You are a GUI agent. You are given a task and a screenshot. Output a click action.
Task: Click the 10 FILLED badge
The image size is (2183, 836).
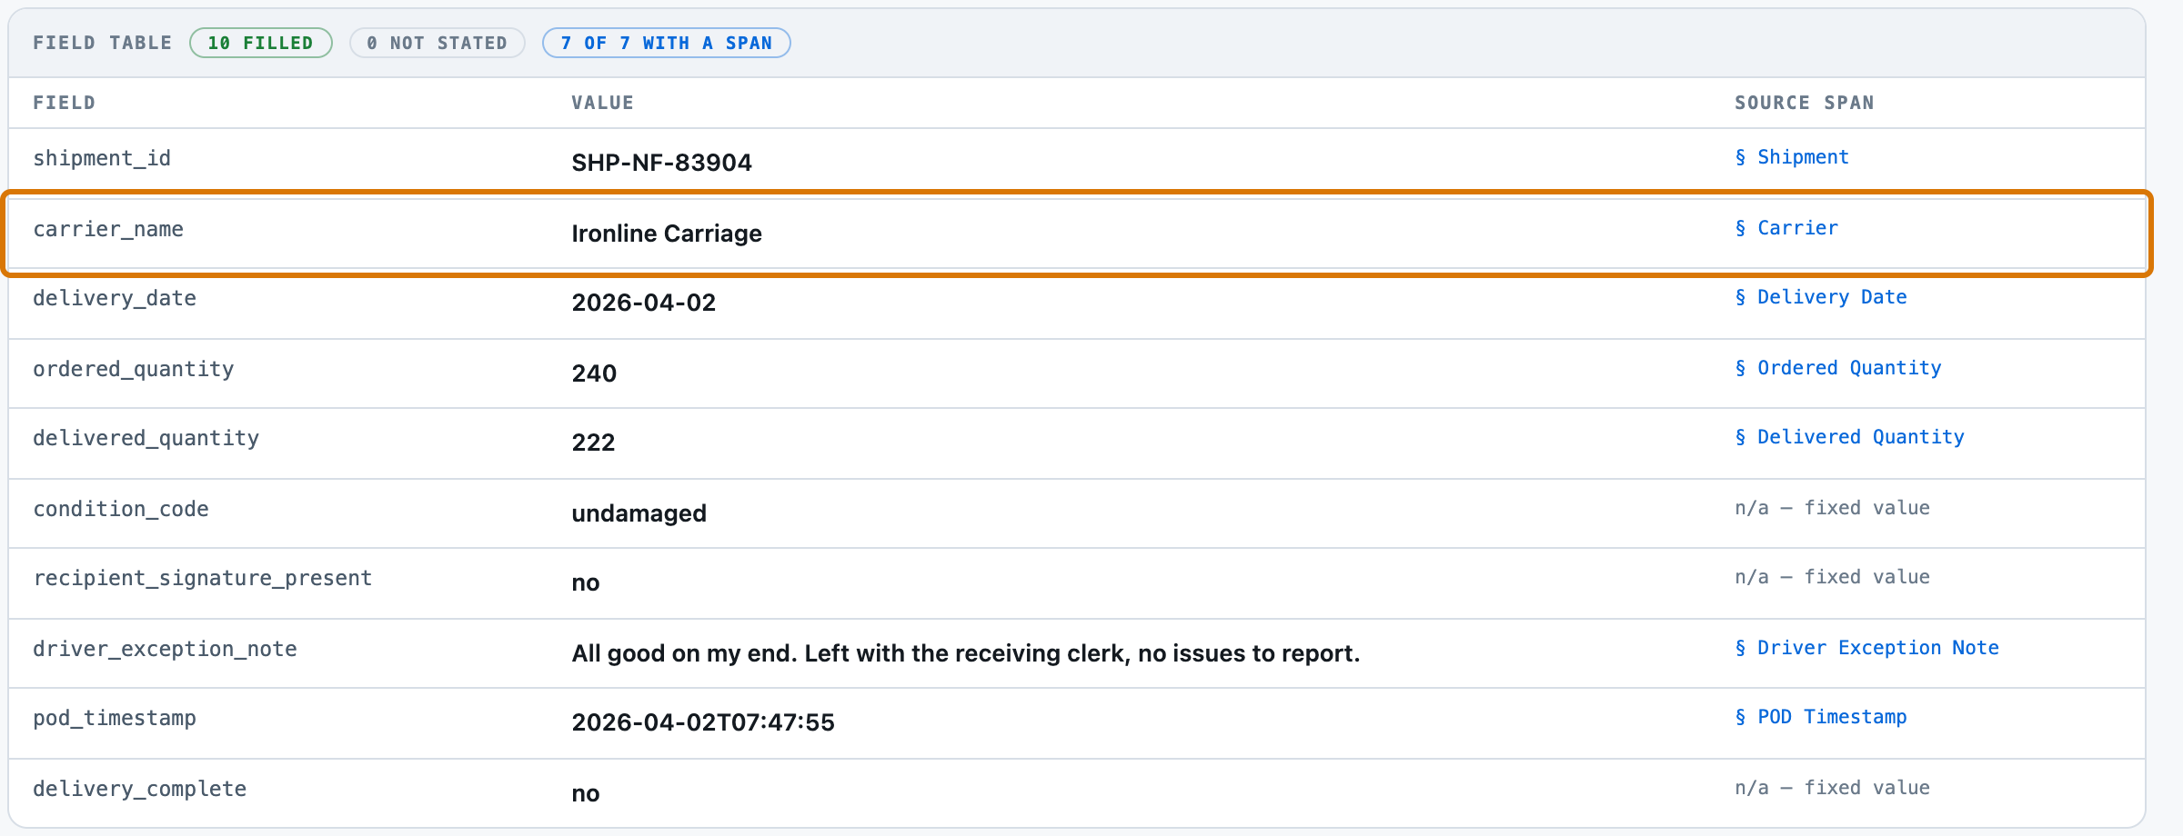(261, 43)
